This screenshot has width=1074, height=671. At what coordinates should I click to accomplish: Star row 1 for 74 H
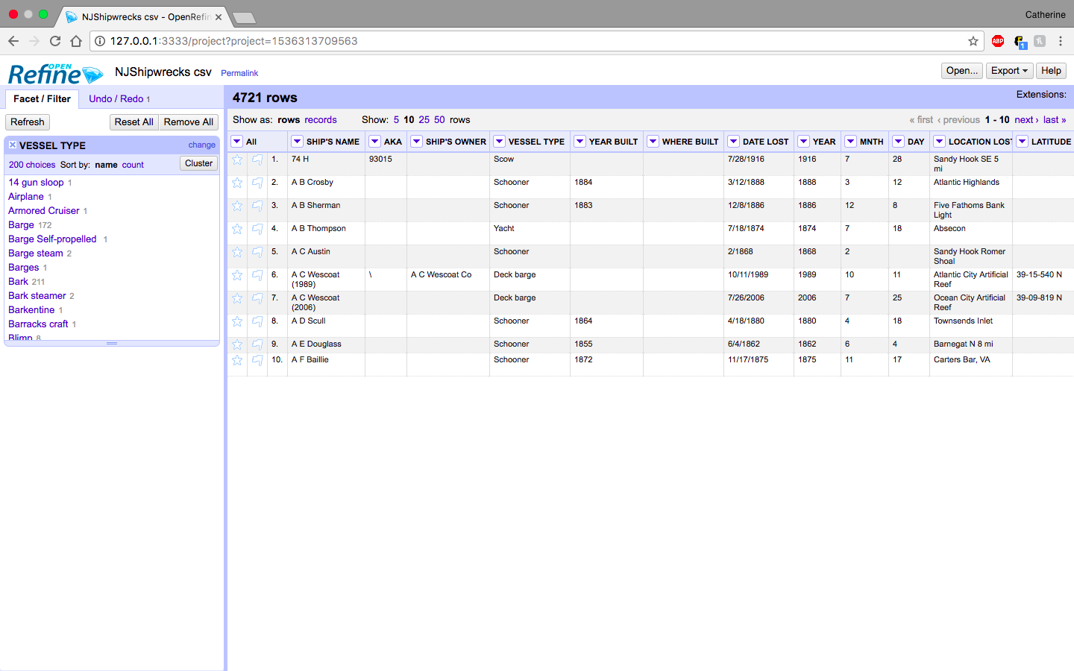[x=237, y=160]
